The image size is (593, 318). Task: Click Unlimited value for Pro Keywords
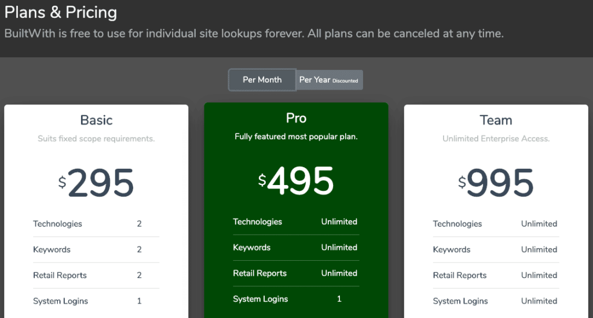click(339, 247)
